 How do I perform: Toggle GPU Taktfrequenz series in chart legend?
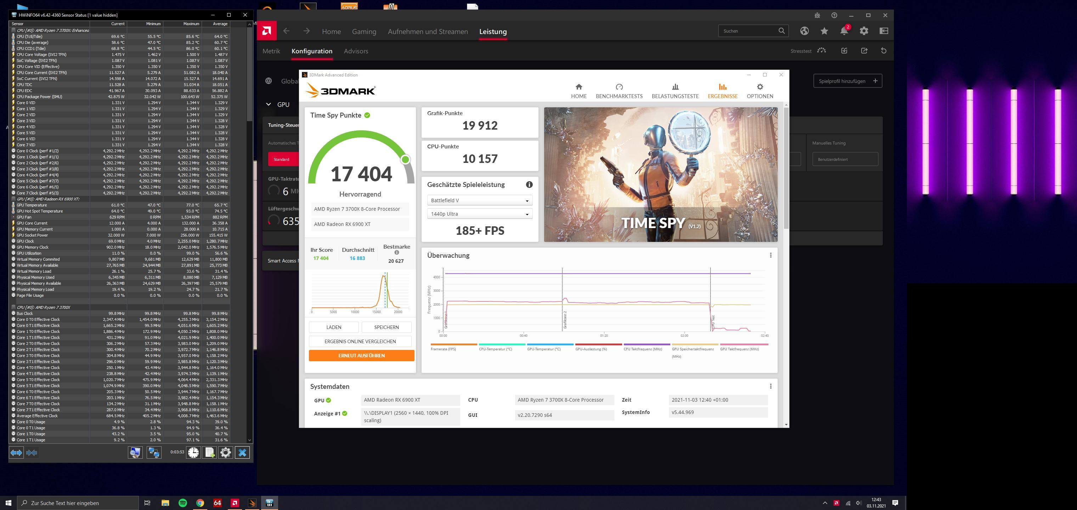[744, 347]
